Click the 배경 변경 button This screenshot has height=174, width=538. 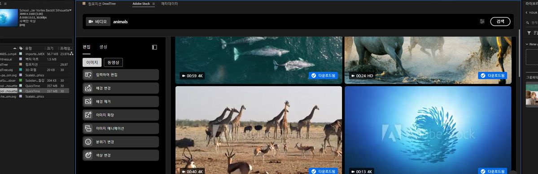click(121, 88)
